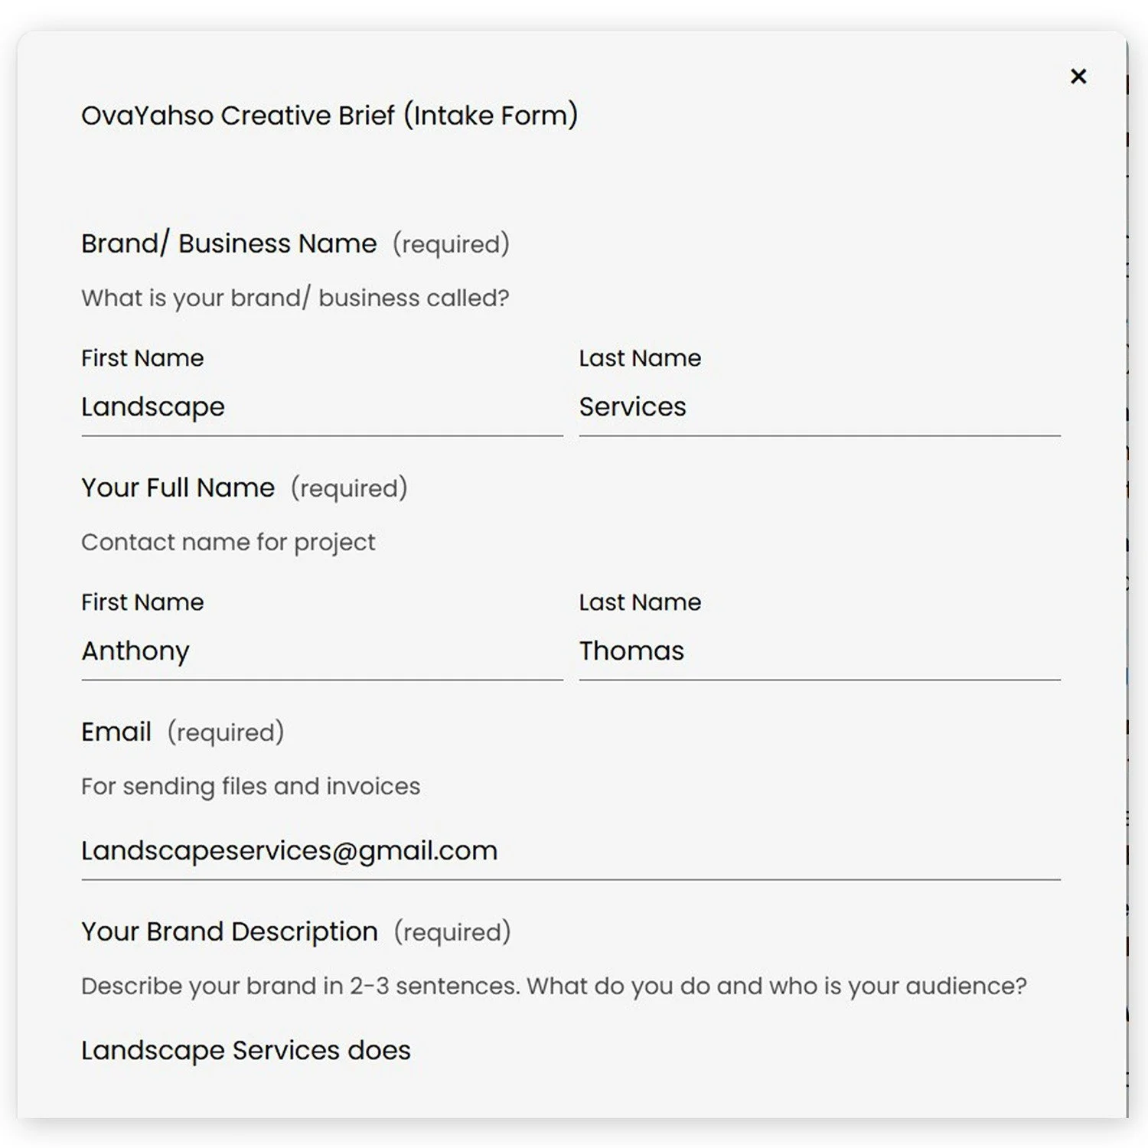The height and width of the screenshot is (1148, 1148).
Task: Click the 'What is your brand/ business called?' hint
Action: point(295,298)
